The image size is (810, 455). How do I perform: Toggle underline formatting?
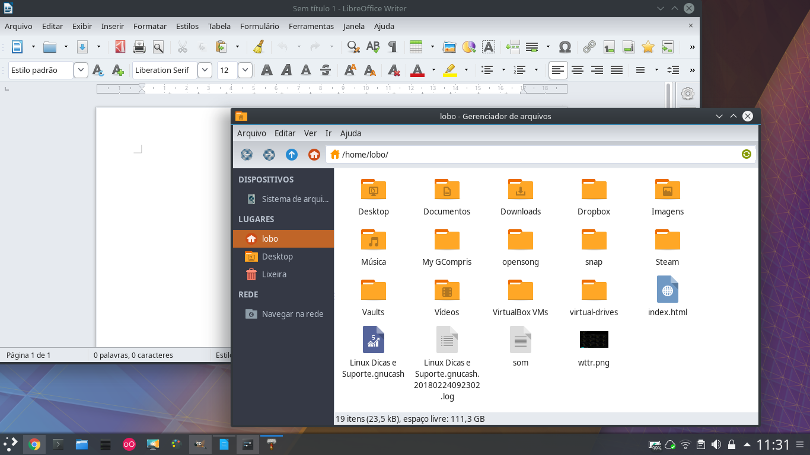[x=305, y=69]
